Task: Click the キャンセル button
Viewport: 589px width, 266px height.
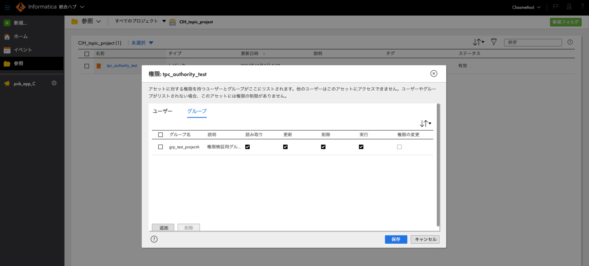Action: [x=425, y=240]
